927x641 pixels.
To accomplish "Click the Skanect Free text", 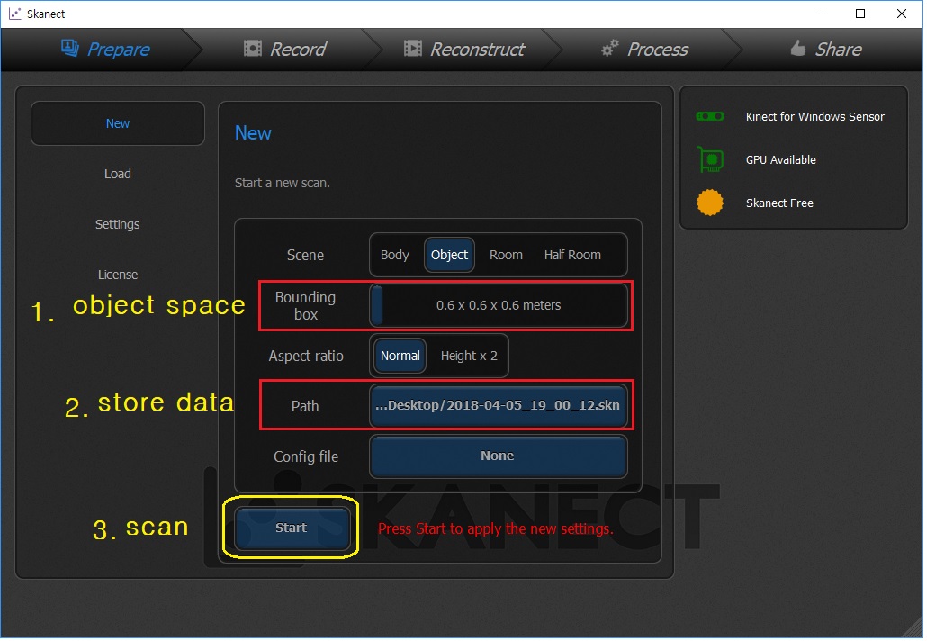I will click(x=779, y=203).
